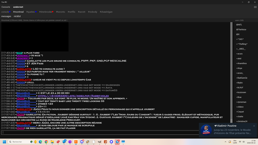Open the Rabbit-holes URL link in the chat

[73, 96]
